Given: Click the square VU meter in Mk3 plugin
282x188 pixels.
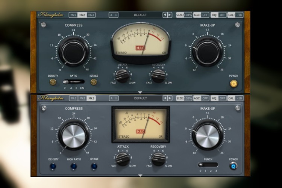Looking at the screenshot, I should pyautogui.click(x=141, y=124).
